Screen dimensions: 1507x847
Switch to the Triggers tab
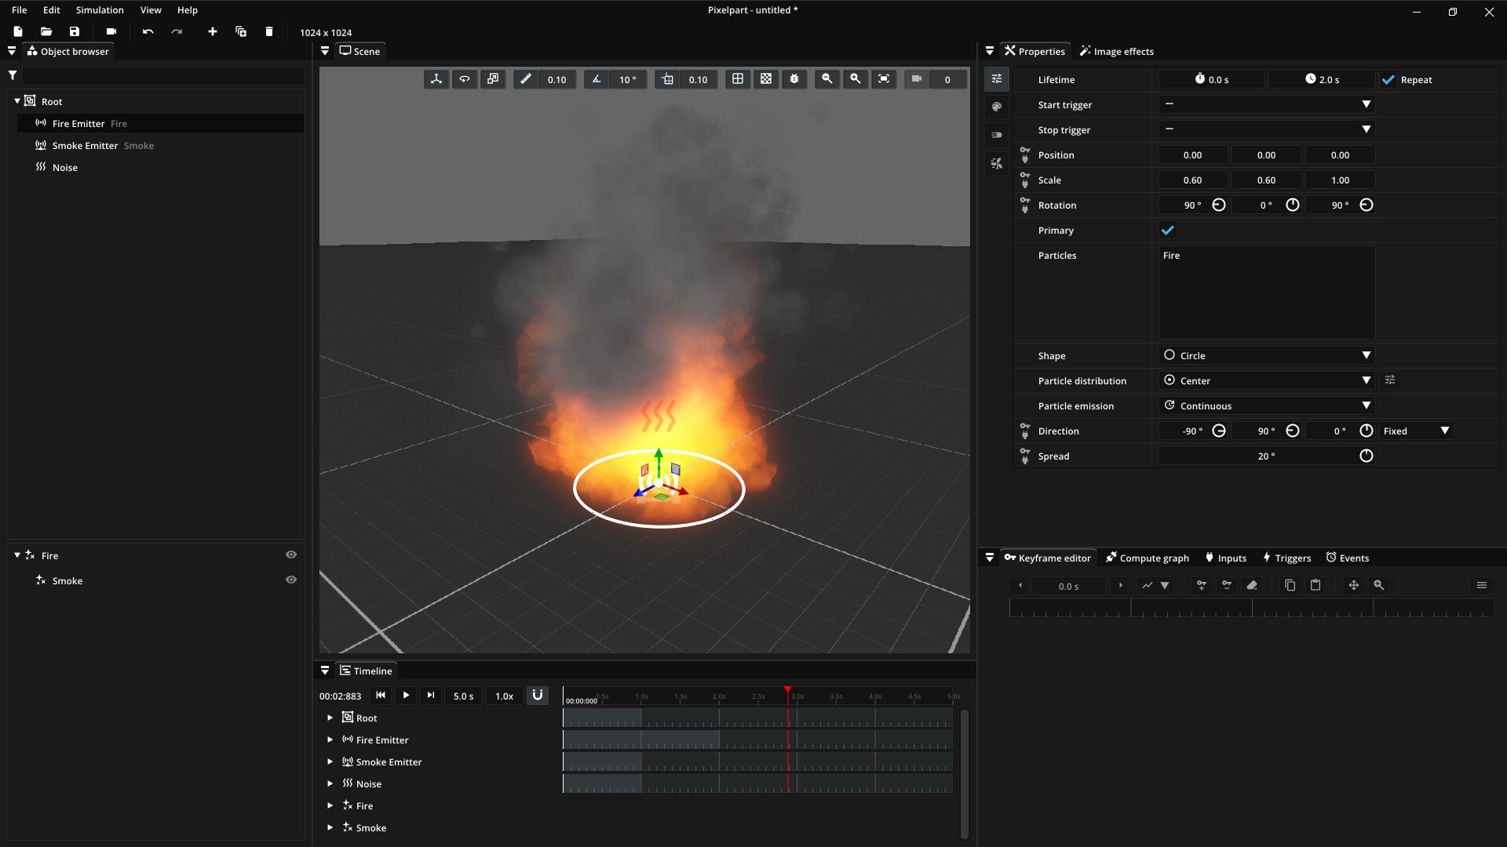(x=1286, y=558)
